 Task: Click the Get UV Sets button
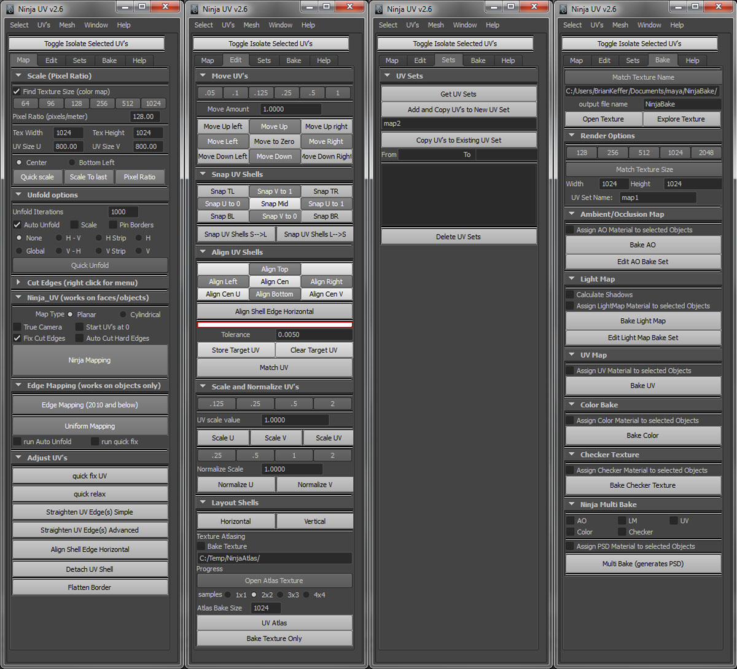point(459,94)
